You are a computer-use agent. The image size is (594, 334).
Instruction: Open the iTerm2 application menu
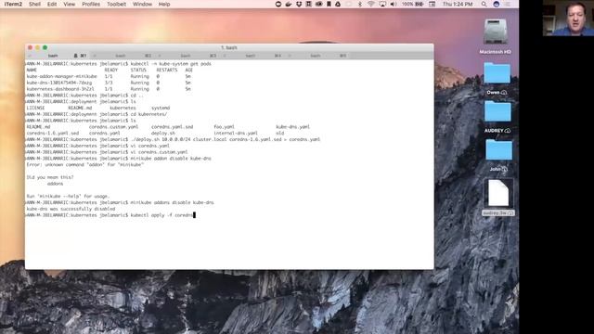pyautogui.click(x=13, y=4)
